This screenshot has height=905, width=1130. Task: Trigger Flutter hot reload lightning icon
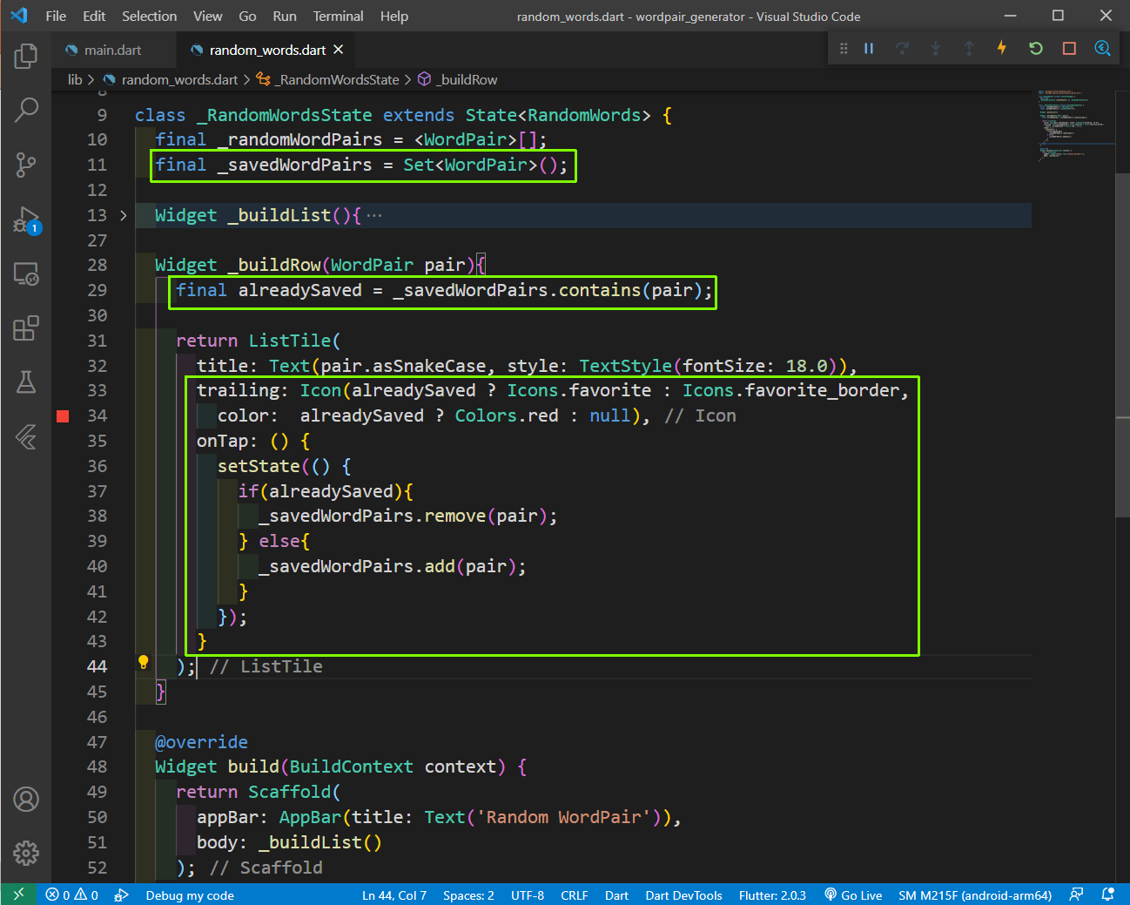pyautogui.click(x=1002, y=48)
